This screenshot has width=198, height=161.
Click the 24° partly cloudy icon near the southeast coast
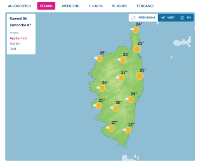click(130, 99)
